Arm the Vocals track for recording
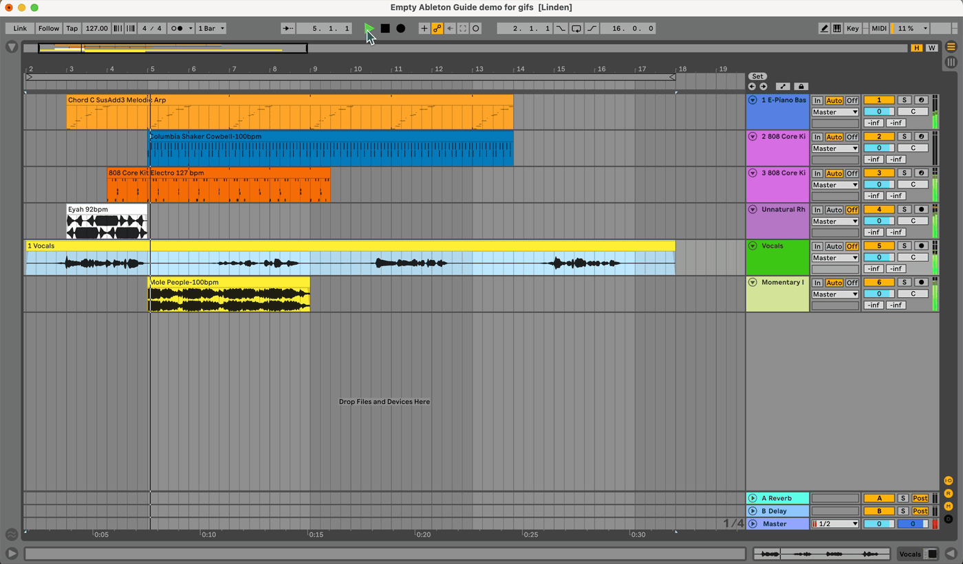This screenshot has width=963, height=564. (921, 246)
